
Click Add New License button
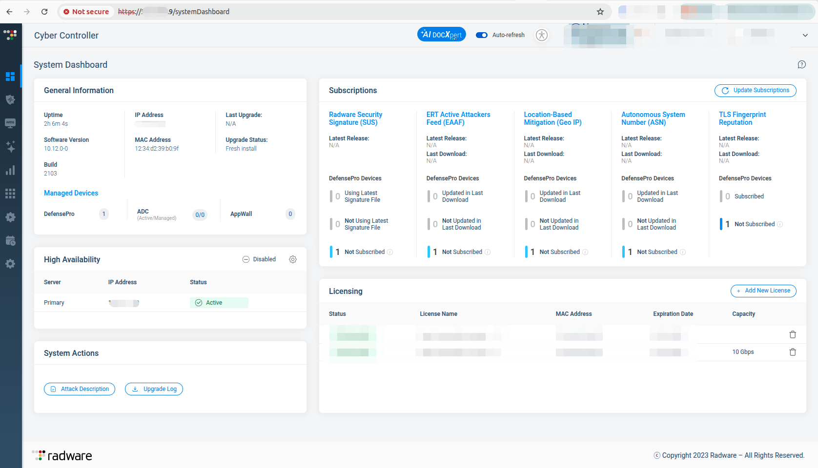click(x=763, y=291)
